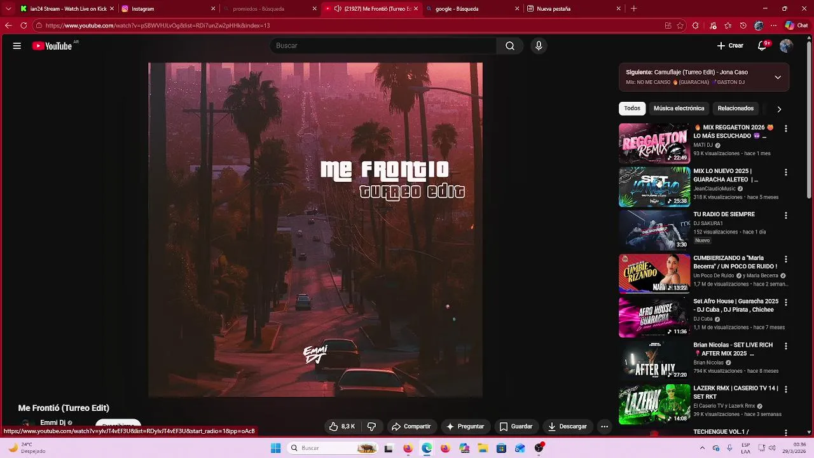This screenshot has height=458, width=814.
Task: Select the Relacionados filter chip
Action: point(735,108)
